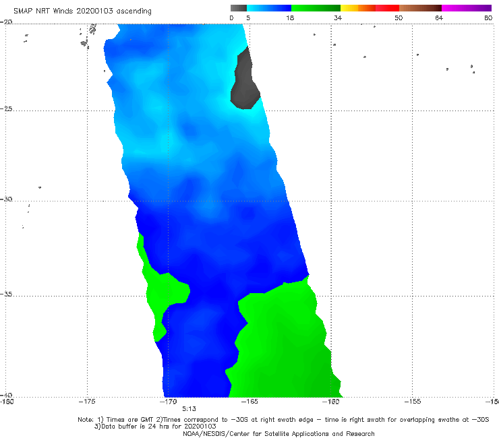Click the small green patch on the swath's west edge
The width and height of the screenshot is (499, 438).
pyautogui.click(x=160, y=290)
